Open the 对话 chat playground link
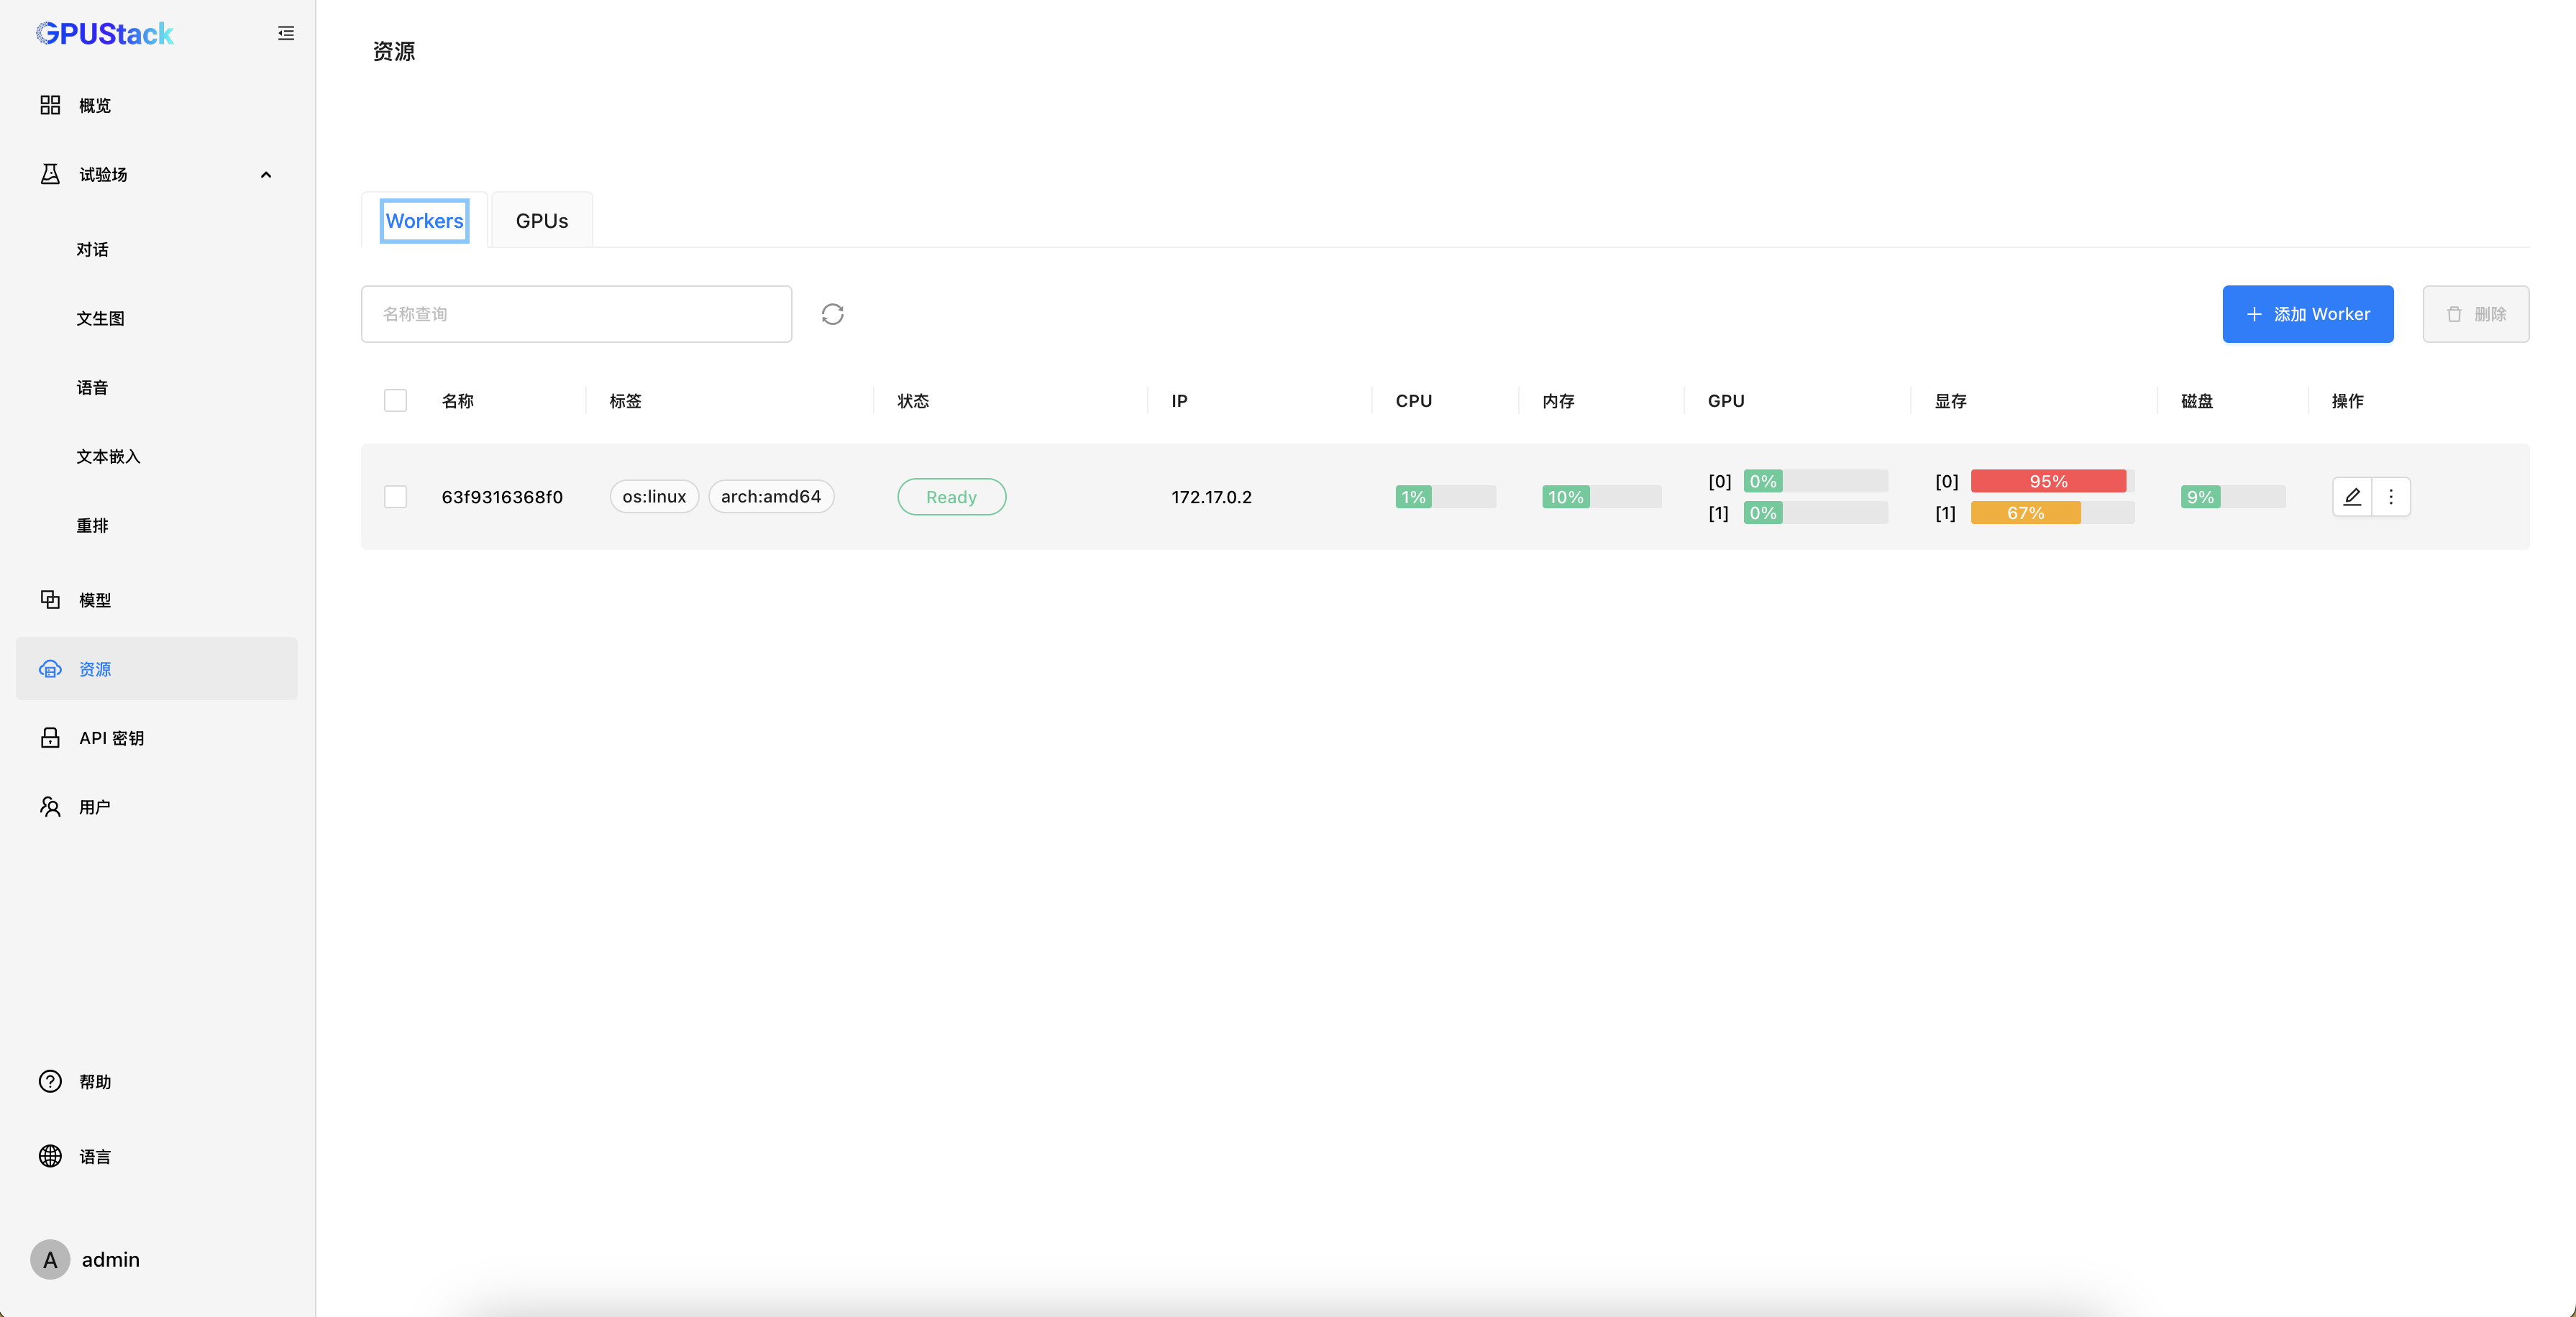Image resolution: width=2576 pixels, height=1317 pixels. point(92,250)
